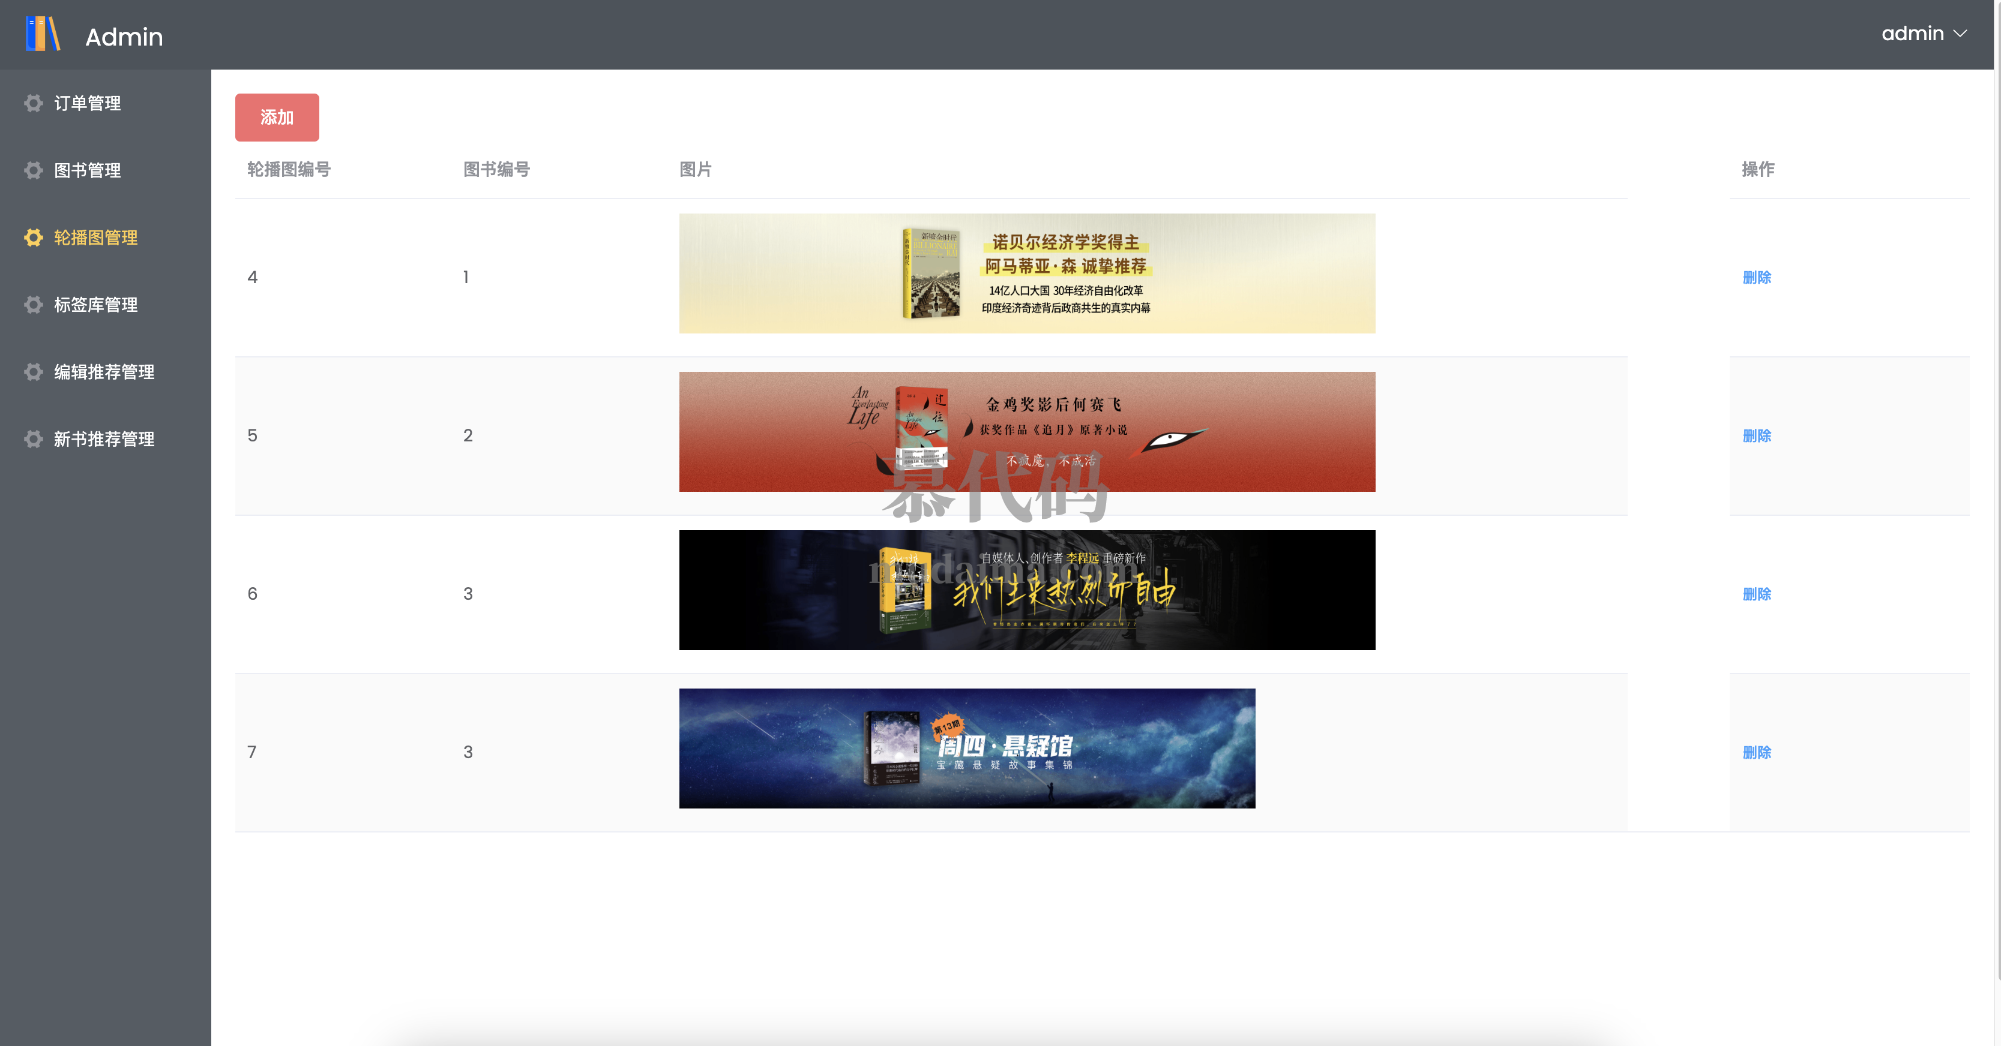The height and width of the screenshot is (1046, 2001).
Task: Click the blue 周四悬疑馆 banner image
Action: click(x=966, y=749)
